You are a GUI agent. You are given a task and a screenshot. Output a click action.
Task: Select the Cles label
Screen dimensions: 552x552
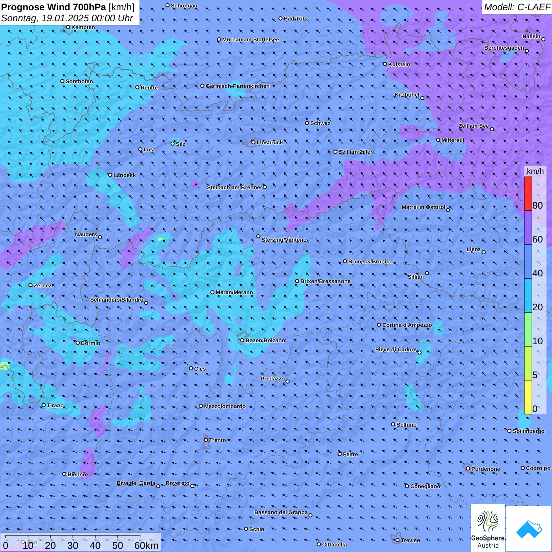[x=200, y=369]
